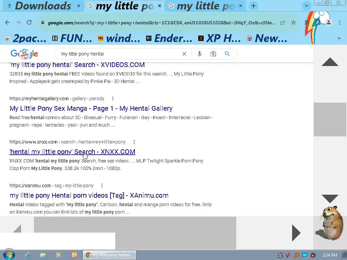347x260 pixels.
Task: Open the XVIDEOS.COM search result title
Action: pos(77,65)
